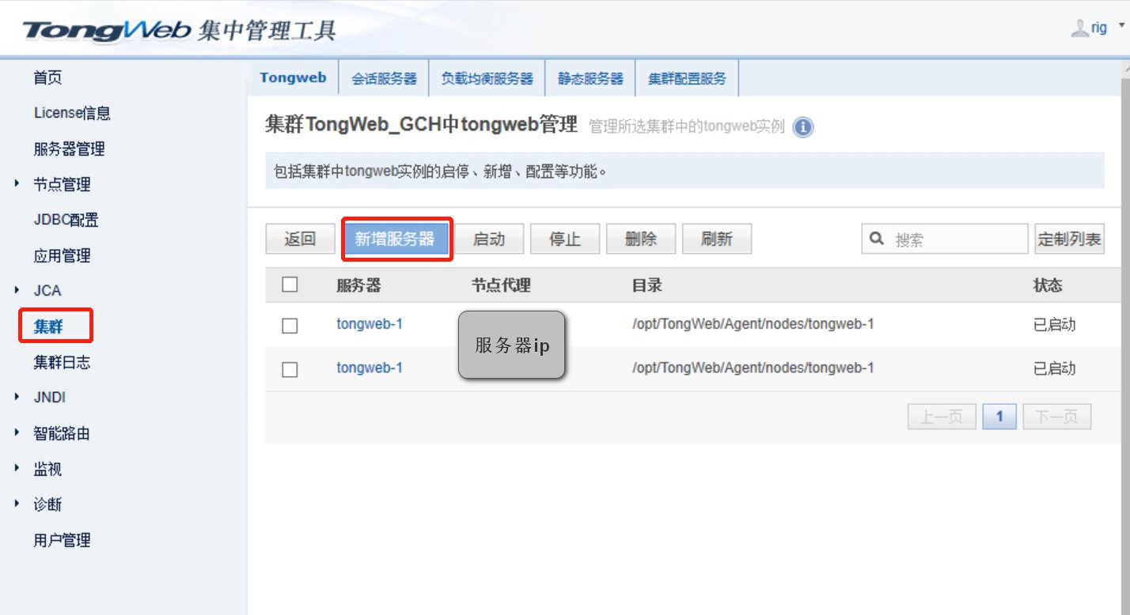
Task: Click the 下一页 pagination button
Action: [1056, 417]
